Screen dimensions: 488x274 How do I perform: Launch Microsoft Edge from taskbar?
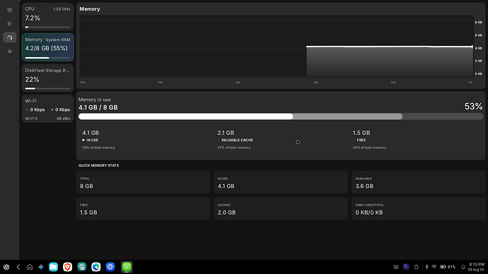96,267
